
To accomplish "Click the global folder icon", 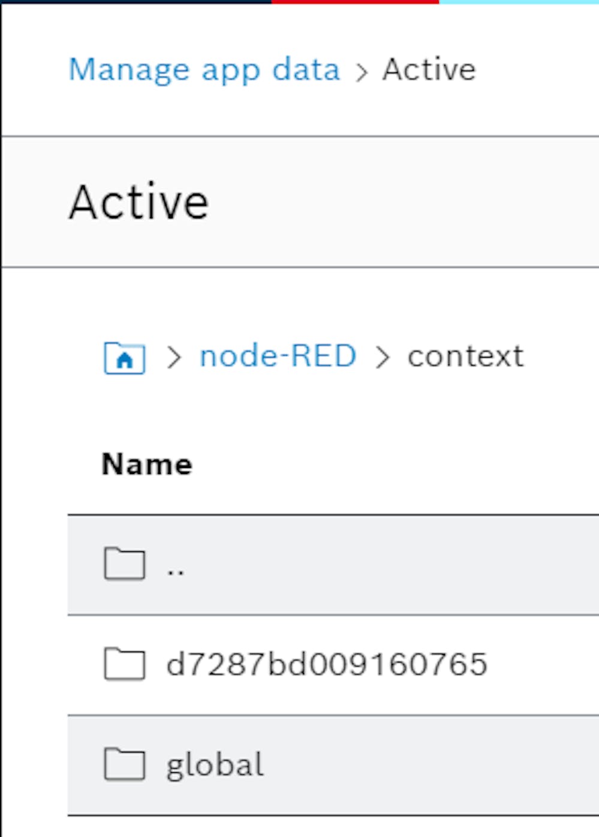I will tap(124, 764).
